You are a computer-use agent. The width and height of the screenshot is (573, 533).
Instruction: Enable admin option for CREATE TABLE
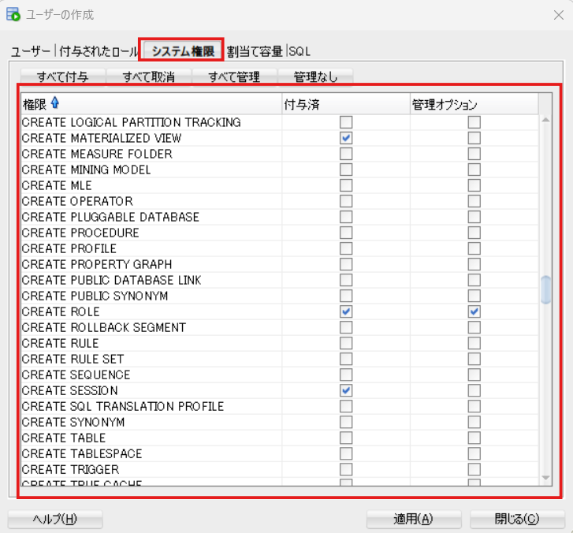coord(474,438)
